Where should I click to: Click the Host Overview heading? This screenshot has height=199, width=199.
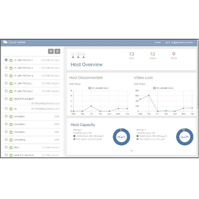point(87,65)
